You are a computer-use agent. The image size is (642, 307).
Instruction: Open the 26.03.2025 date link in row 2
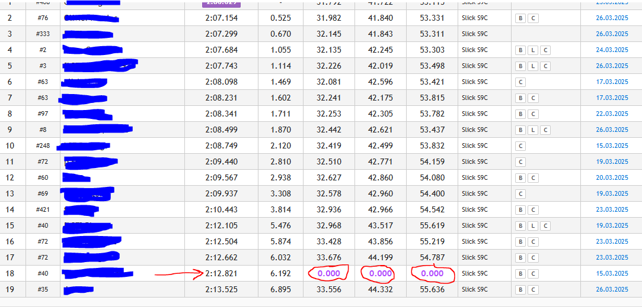pyautogui.click(x=612, y=18)
